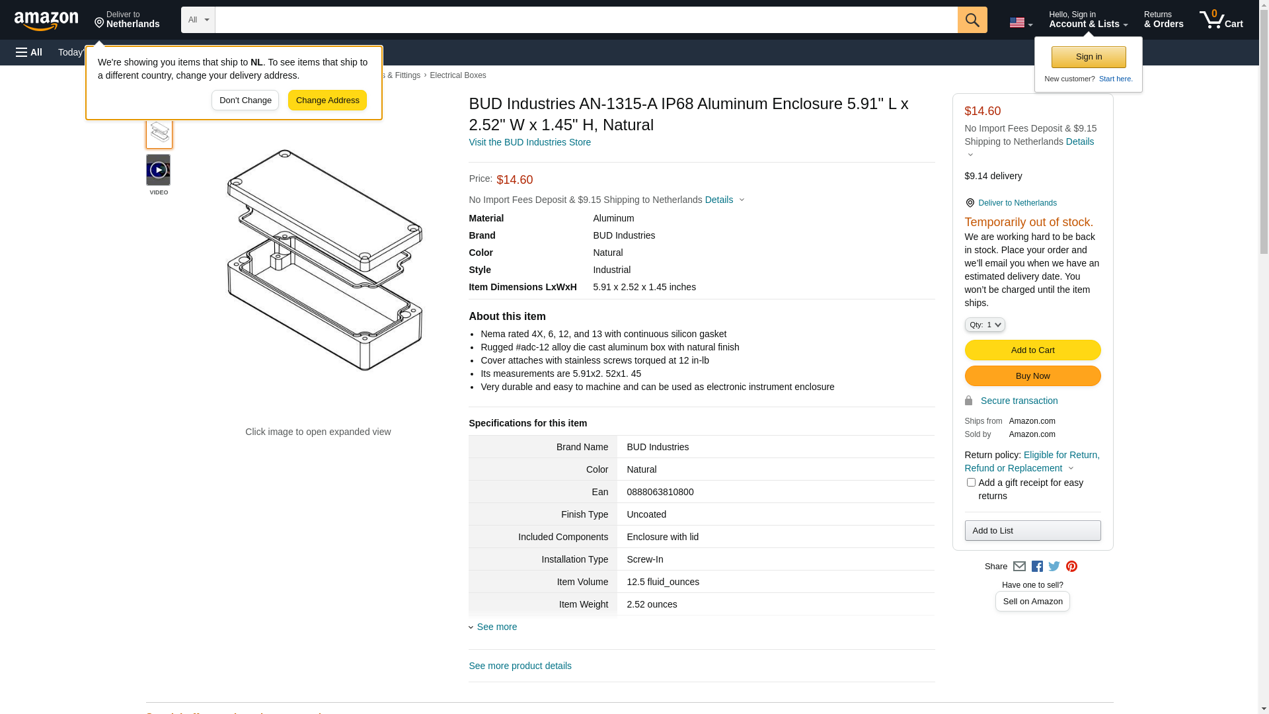Image resolution: width=1269 pixels, height=714 pixels.
Task: Share on Facebook icon
Action: pyautogui.click(x=1037, y=567)
